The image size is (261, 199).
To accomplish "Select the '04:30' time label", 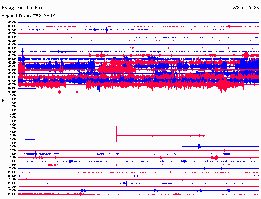I will [x=12, y=55].
